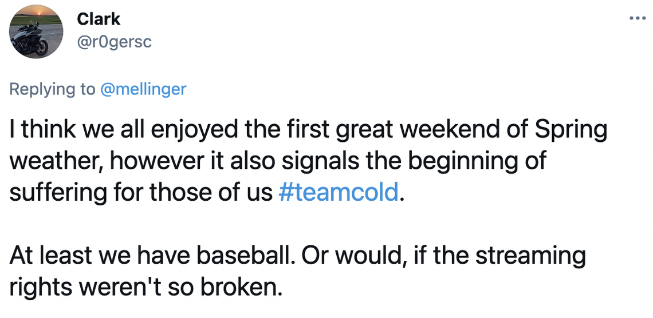Screen dimensions: 653x318
Task: Click the @r0gersc username handle
Action: click(114, 42)
